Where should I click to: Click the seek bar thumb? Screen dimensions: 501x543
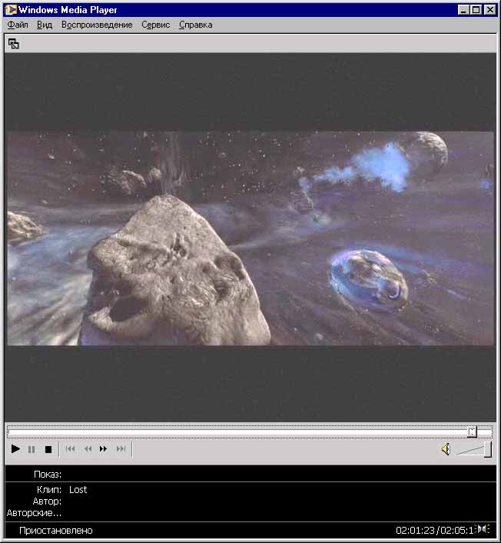pos(473,431)
